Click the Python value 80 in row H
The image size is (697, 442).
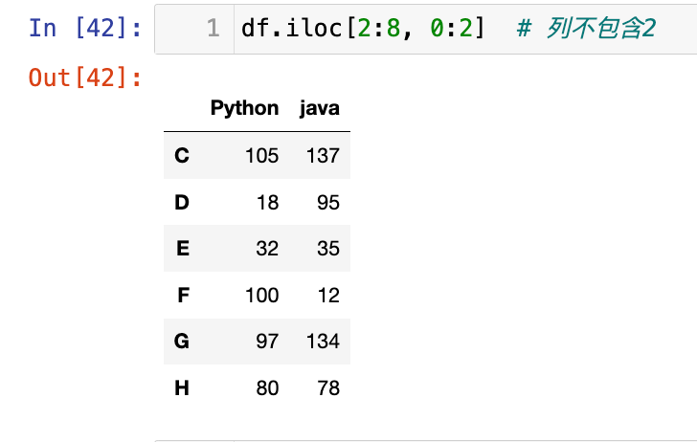267,388
